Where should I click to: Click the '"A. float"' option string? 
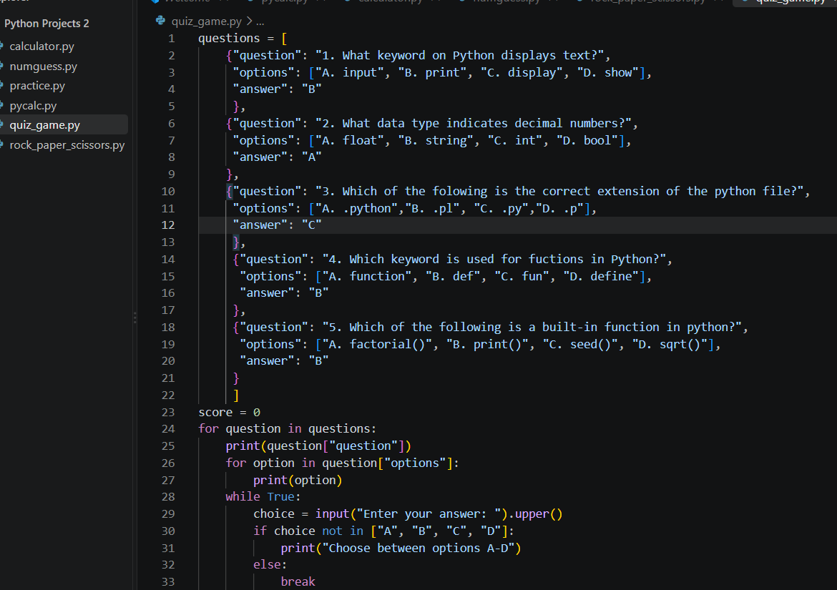pos(349,140)
